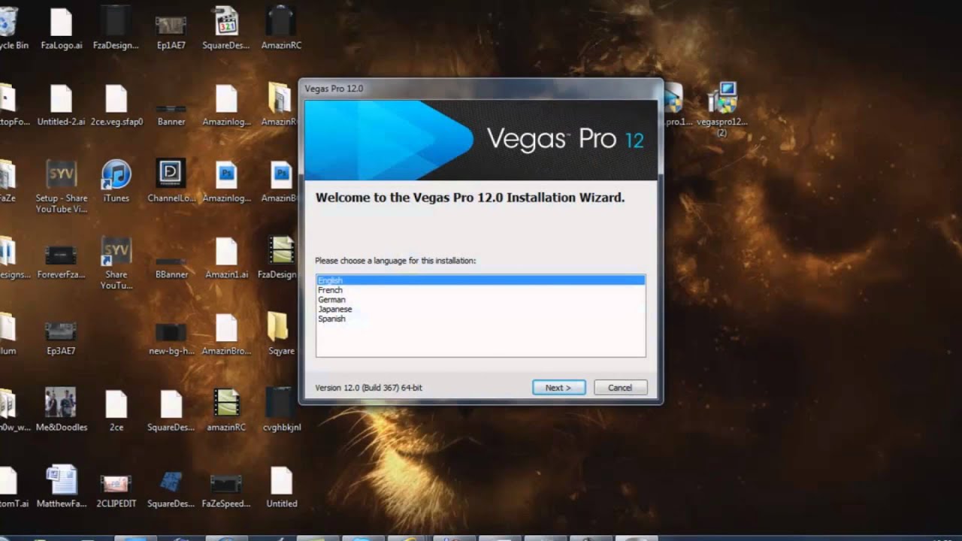Open the iTunes shortcut icon
This screenshot has width=962, height=541.
[x=116, y=181]
